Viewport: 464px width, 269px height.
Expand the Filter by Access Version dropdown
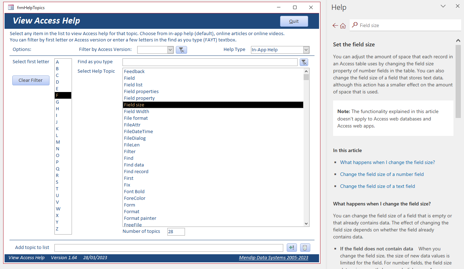click(x=170, y=50)
